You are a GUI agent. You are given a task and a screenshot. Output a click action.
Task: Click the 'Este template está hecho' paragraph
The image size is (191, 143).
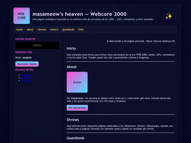(x=121, y=56)
